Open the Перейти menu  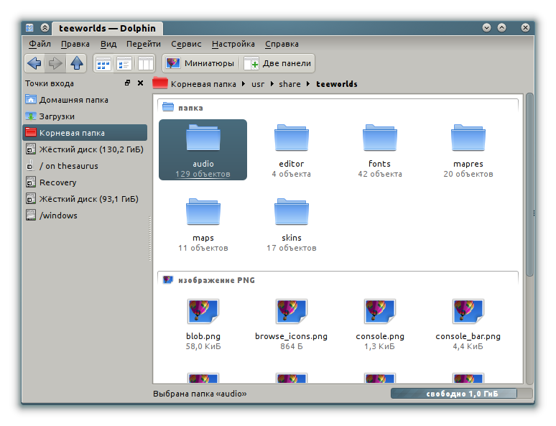(x=144, y=44)
